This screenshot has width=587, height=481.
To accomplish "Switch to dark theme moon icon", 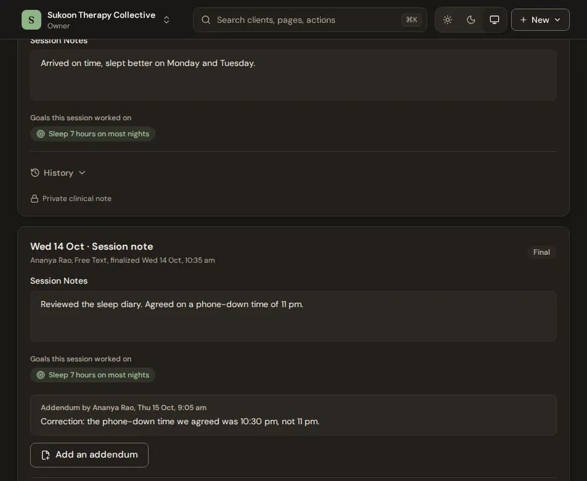I will 471,20.
